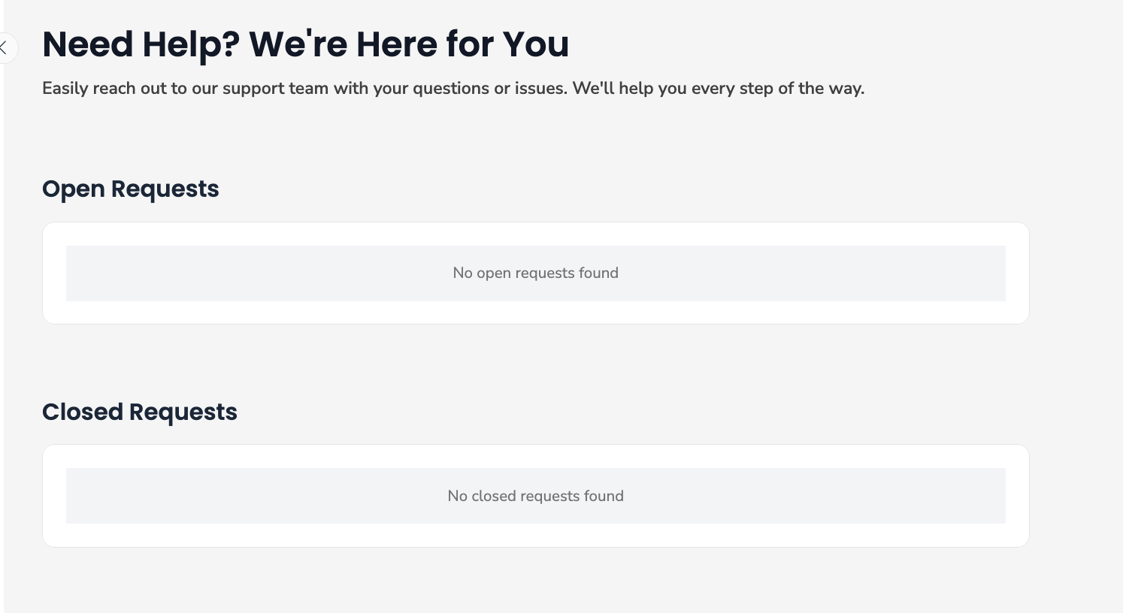This screenshot has width=1123, height=613.
Task: Click "found" in the closed requests message
Action: click(x=603, y=497)
